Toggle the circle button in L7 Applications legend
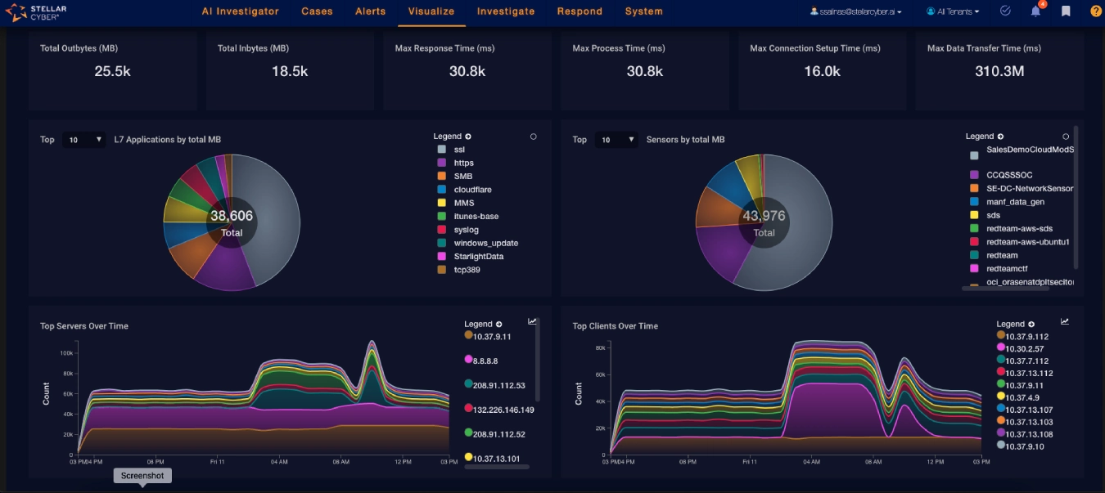 tap(534, 137)
